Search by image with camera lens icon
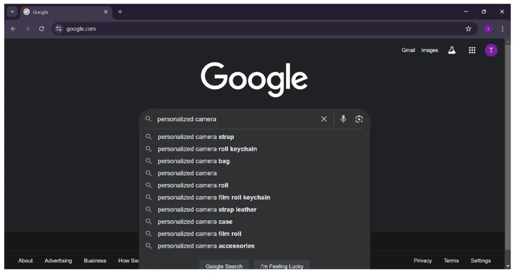 359,119
